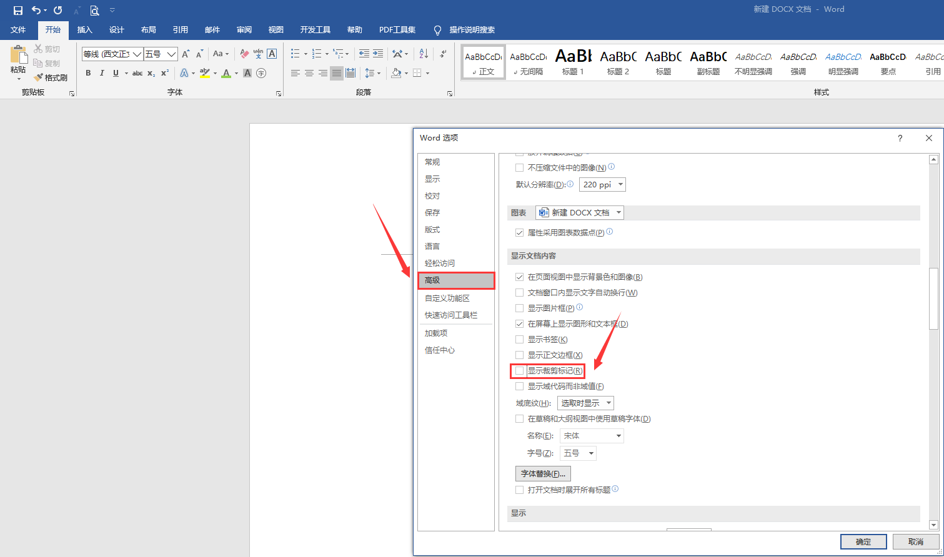The width and height of the screenshot is (944, 557).
Task: Switch to the 审阅 ribbon tab
Action: (x=244, y=30)
